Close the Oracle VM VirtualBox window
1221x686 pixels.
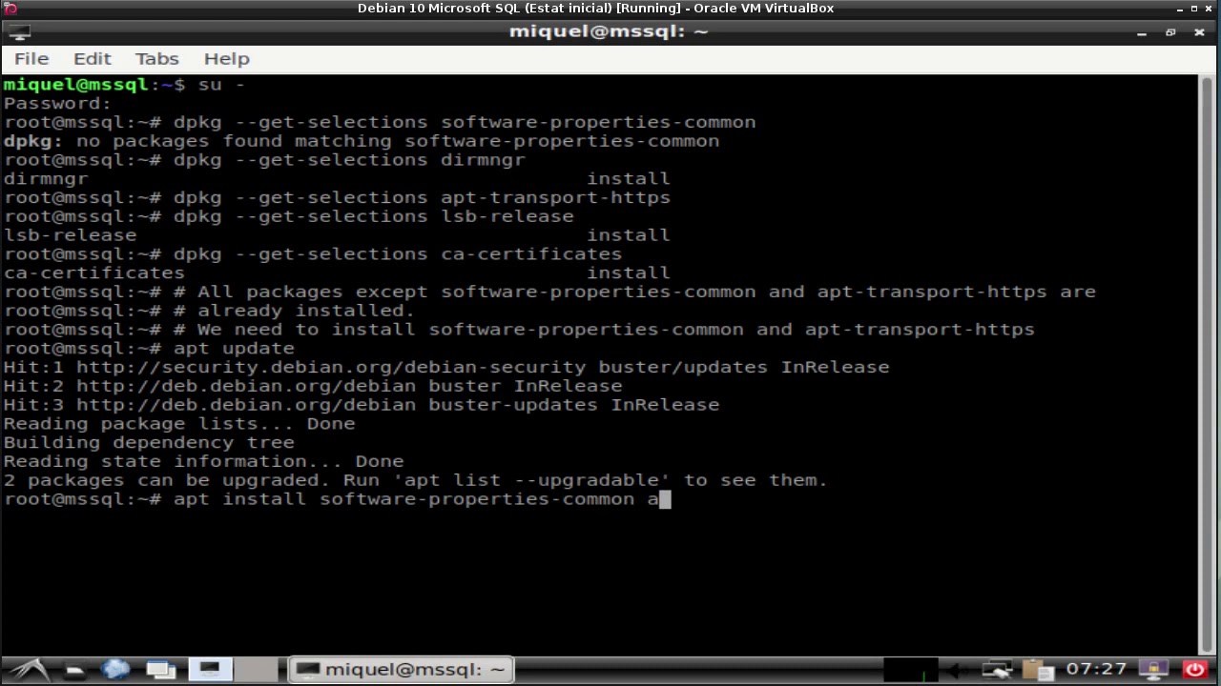pyautogui.click(x=1209, y=9)
